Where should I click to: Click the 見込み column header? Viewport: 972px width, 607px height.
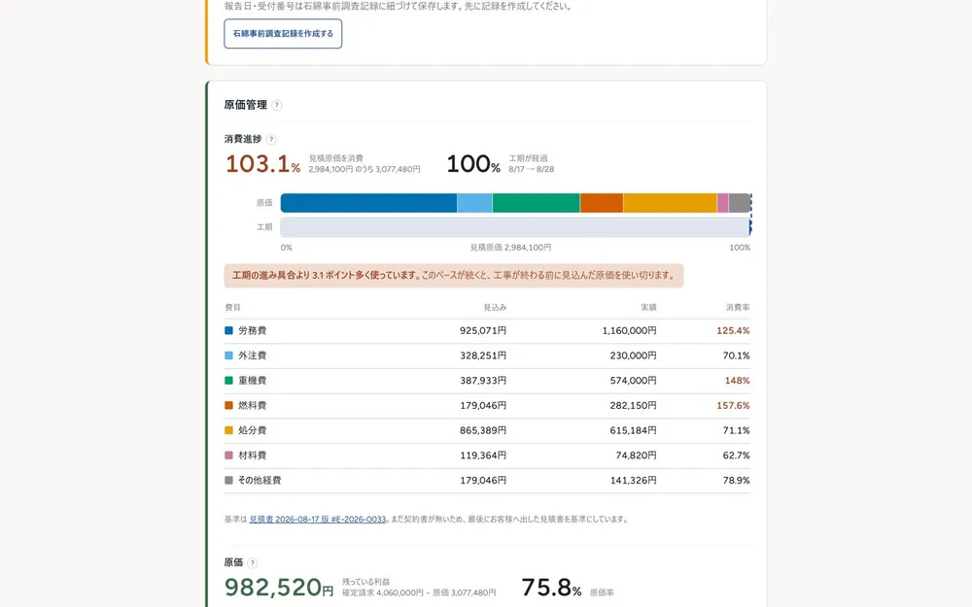click(495, 307)
